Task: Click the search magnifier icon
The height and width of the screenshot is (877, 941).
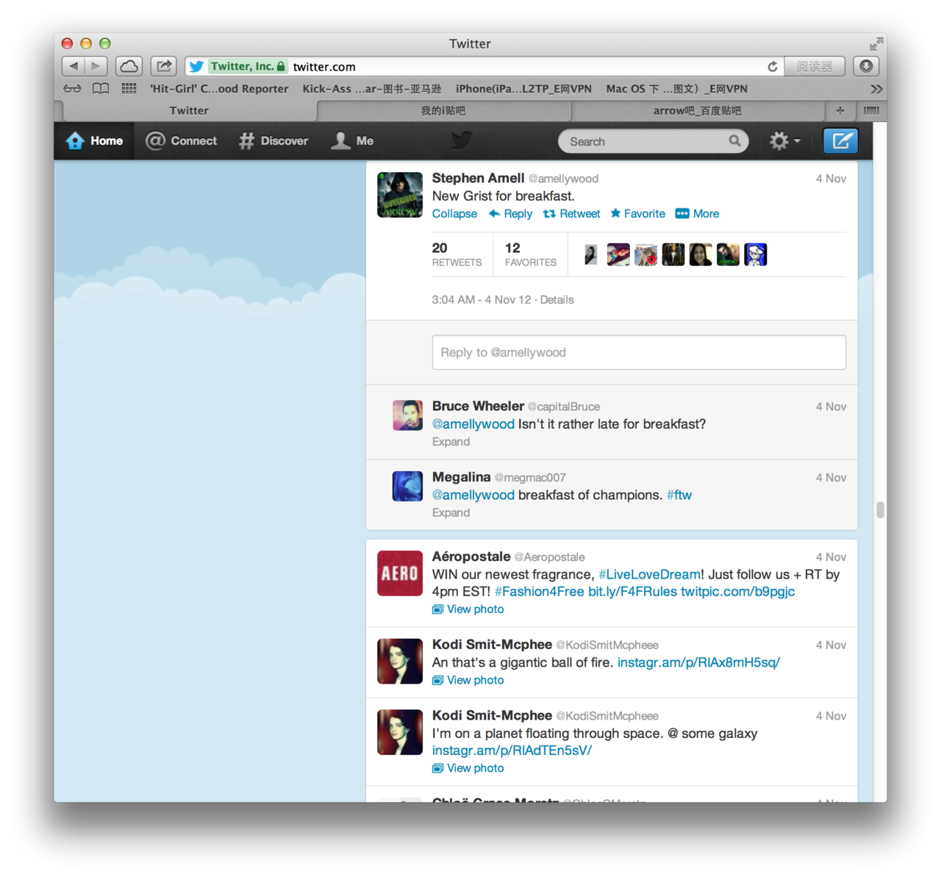Action: pyautogui.click(x=734, y=140)
